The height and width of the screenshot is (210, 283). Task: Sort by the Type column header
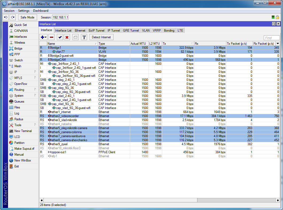[114, 44]
